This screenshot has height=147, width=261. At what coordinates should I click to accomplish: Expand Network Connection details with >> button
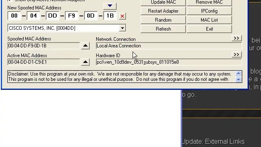[237, 38]
